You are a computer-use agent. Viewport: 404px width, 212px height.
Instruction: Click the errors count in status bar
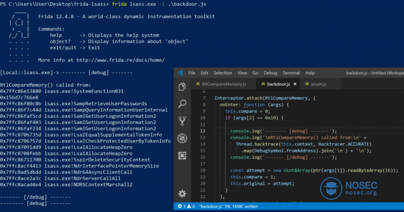(x=182, y=206)
